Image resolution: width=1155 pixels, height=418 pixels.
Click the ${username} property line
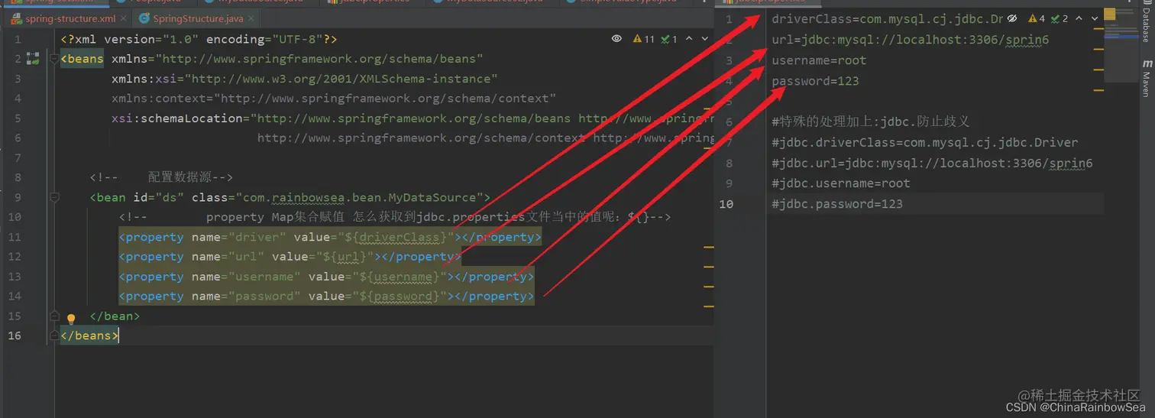tap(326, 277)
